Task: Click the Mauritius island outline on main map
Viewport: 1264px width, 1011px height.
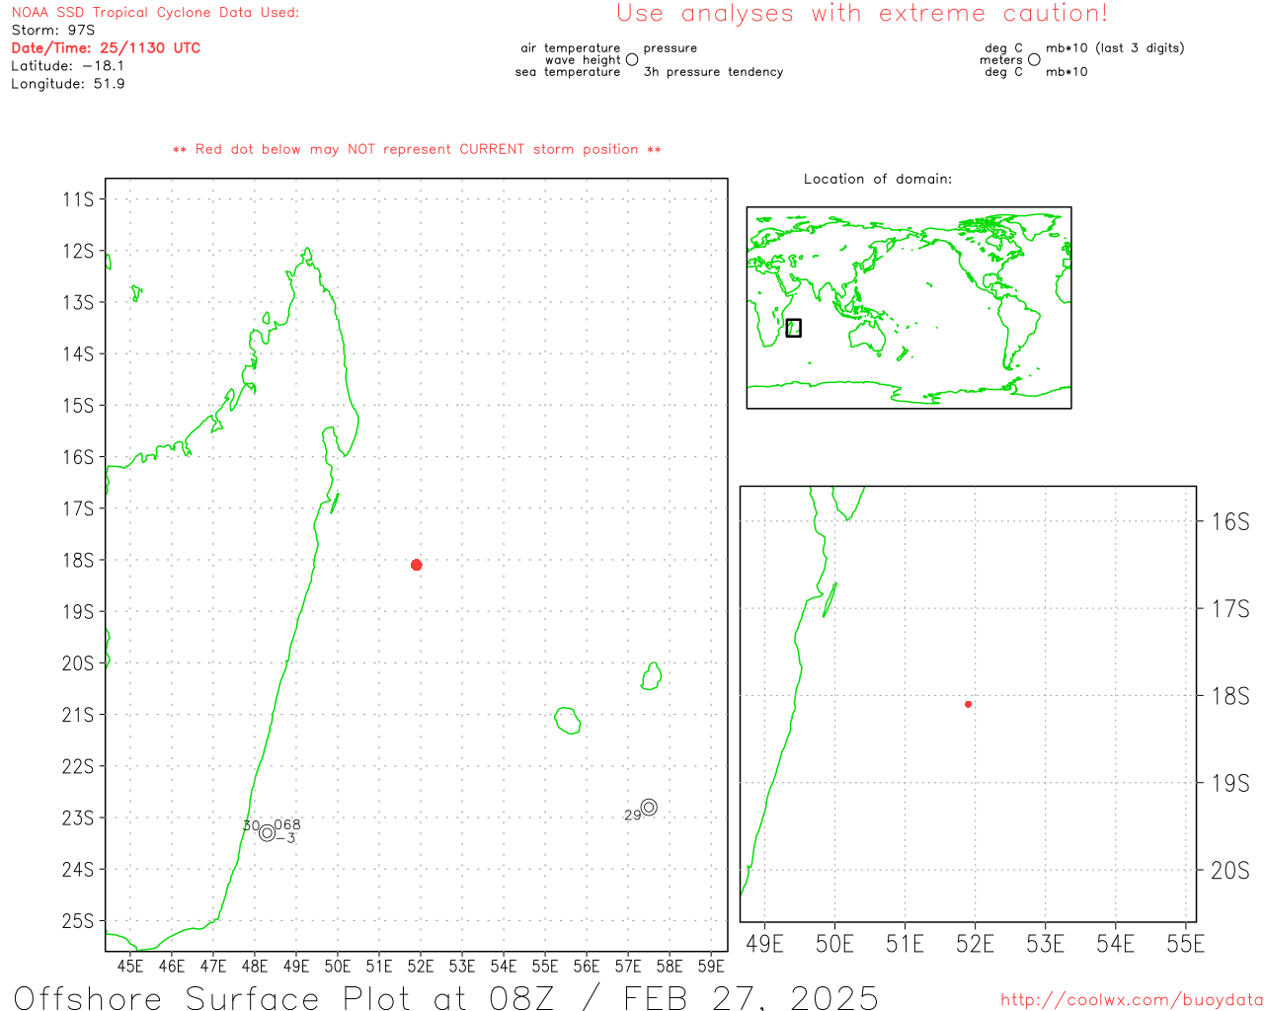Action: pyautogui.click(x=651, y=676)
